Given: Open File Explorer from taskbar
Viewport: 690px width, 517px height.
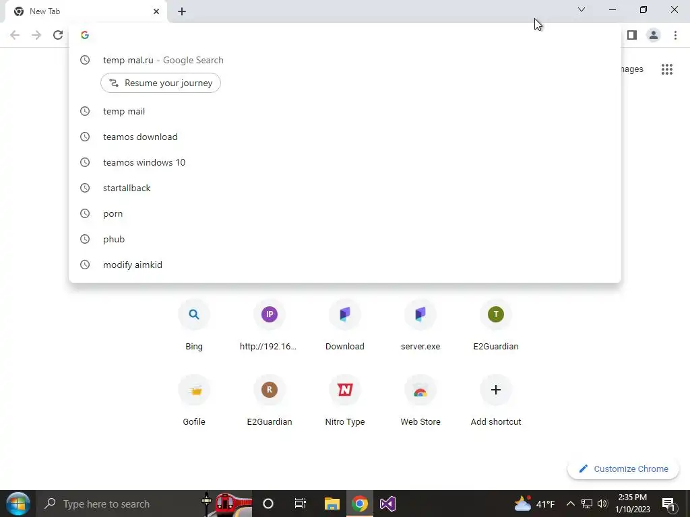Looking at the screenshot, I should coord(332,504).
